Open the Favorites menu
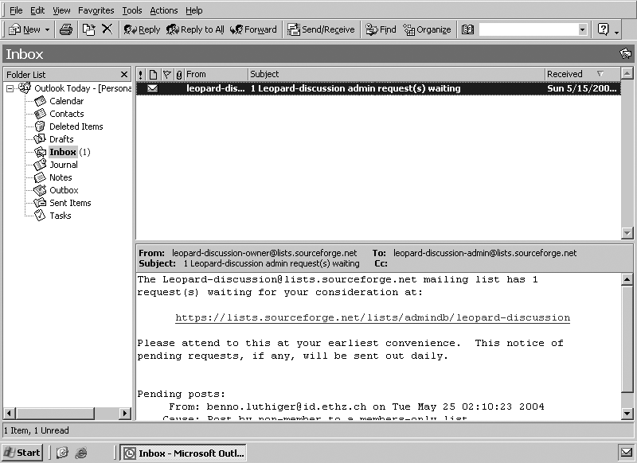This screenshot has height=463, width=637. coord(96,10)
